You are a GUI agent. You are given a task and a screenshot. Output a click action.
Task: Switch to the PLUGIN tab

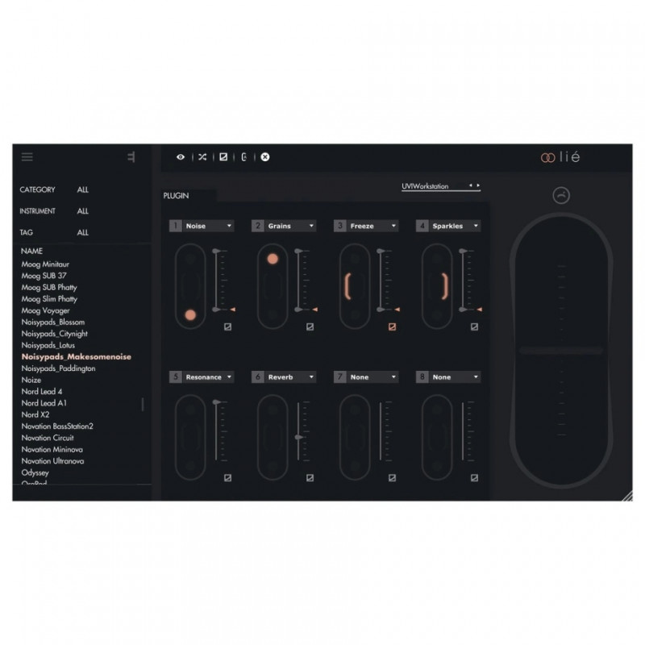[176, 196]
